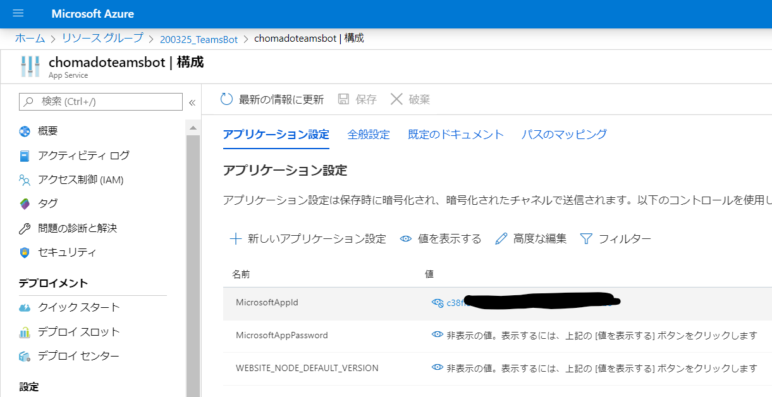Toggle Show values (値を表示する) eye button
This screenshot has height=397, width=772.
[x=441, y=239]
